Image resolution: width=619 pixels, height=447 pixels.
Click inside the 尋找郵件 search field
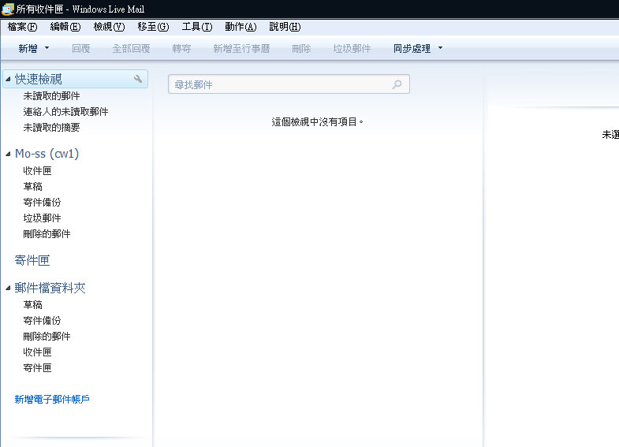coord(289,84)
